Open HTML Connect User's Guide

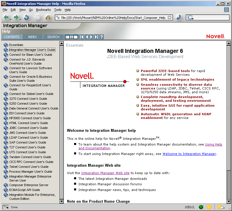[29, 123]
